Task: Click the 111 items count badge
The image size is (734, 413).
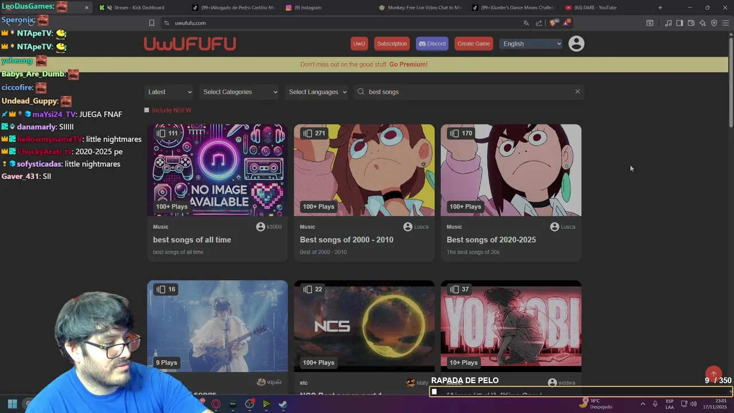Action: 167,133
